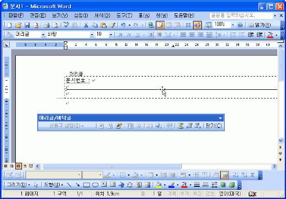The height and width of the screenshot is (199, 286).
Task: Select the Oval drawing tool
Action: point(95,185)
